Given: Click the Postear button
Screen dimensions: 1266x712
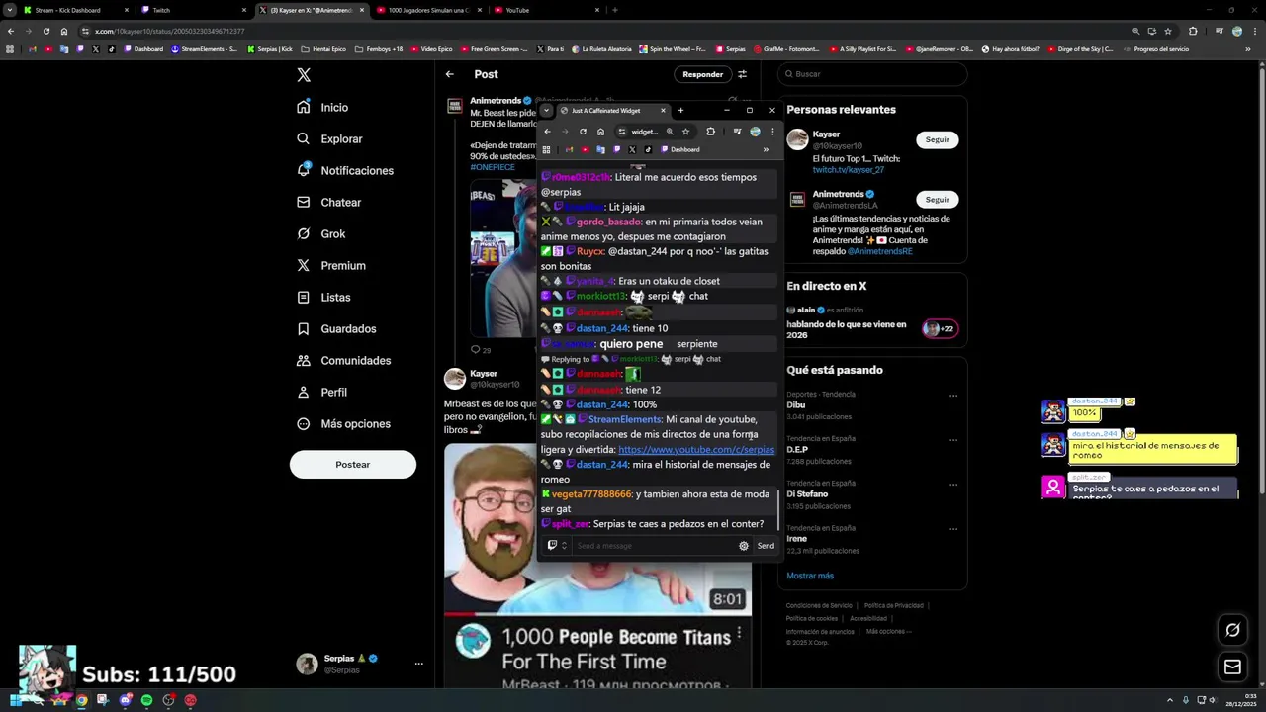Looking at the screenshot, I should click(x=353, y=464).
